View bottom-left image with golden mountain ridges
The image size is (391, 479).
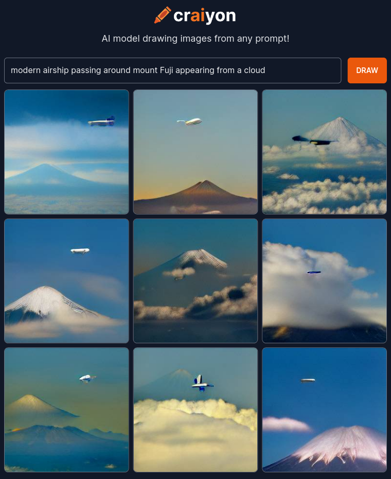[x=66, y=410]
